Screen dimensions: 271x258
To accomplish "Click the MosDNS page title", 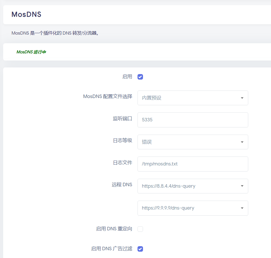I will pyautogui.click(x=26, y=14).
